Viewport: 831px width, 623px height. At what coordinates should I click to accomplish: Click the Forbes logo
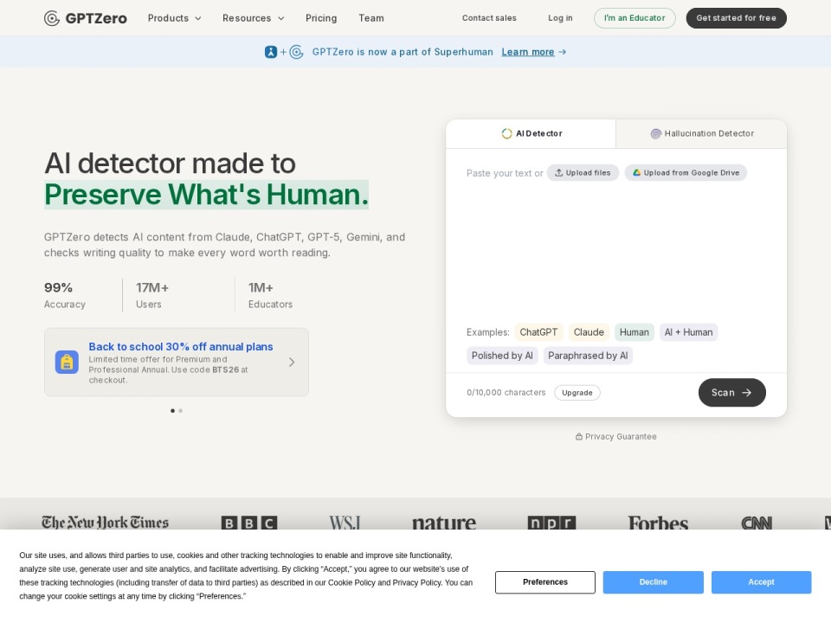[x=658, y=523]
